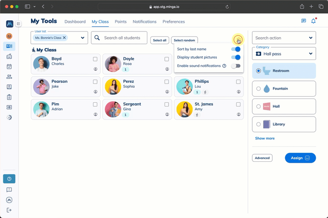Check the box for Pim Adrian
Screen dimensions: 328x218
click(95, 104)
